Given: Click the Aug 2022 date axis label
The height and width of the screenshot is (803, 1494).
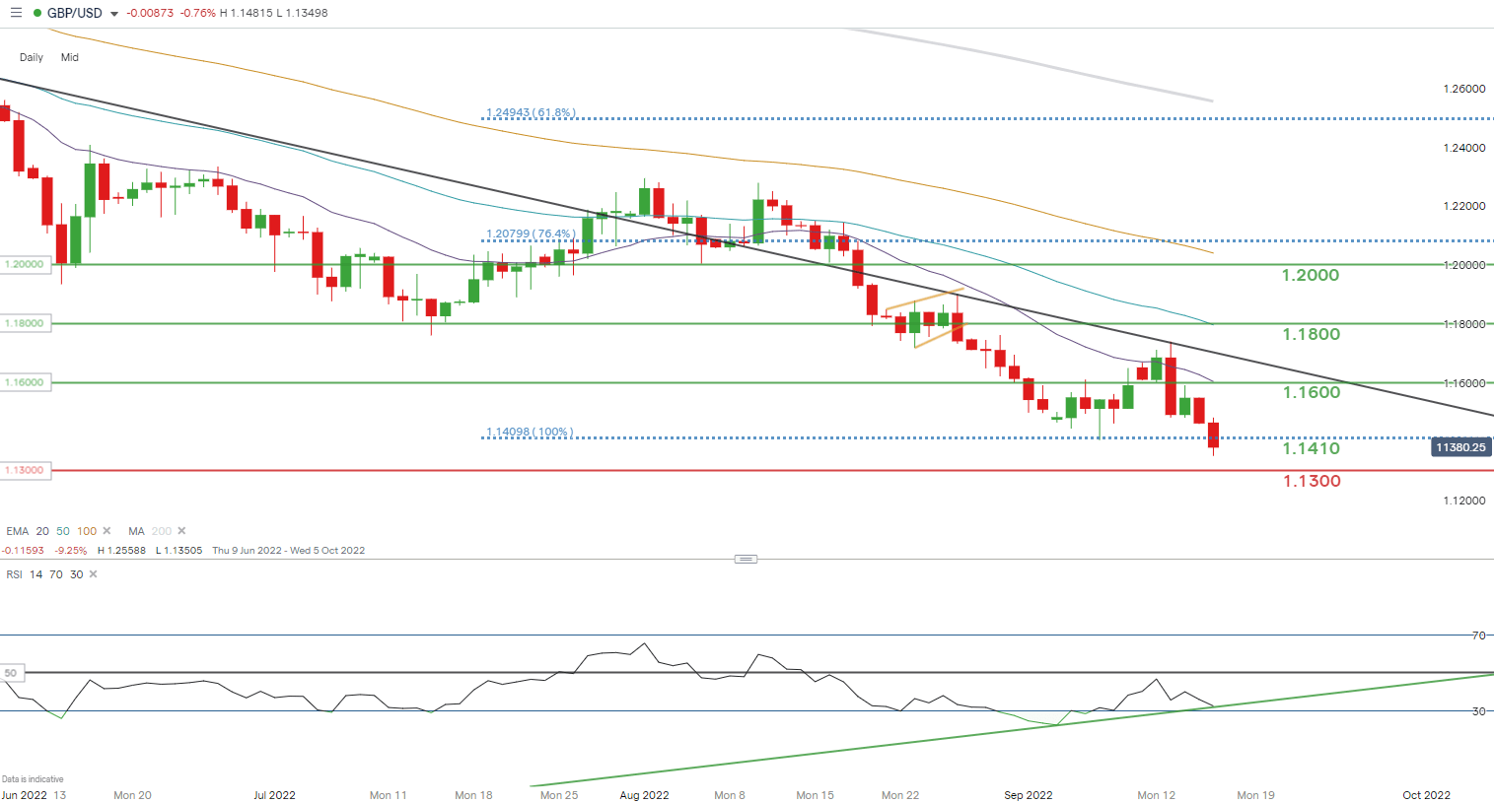Looking at the screenshot, I should (x=645, y=795).
